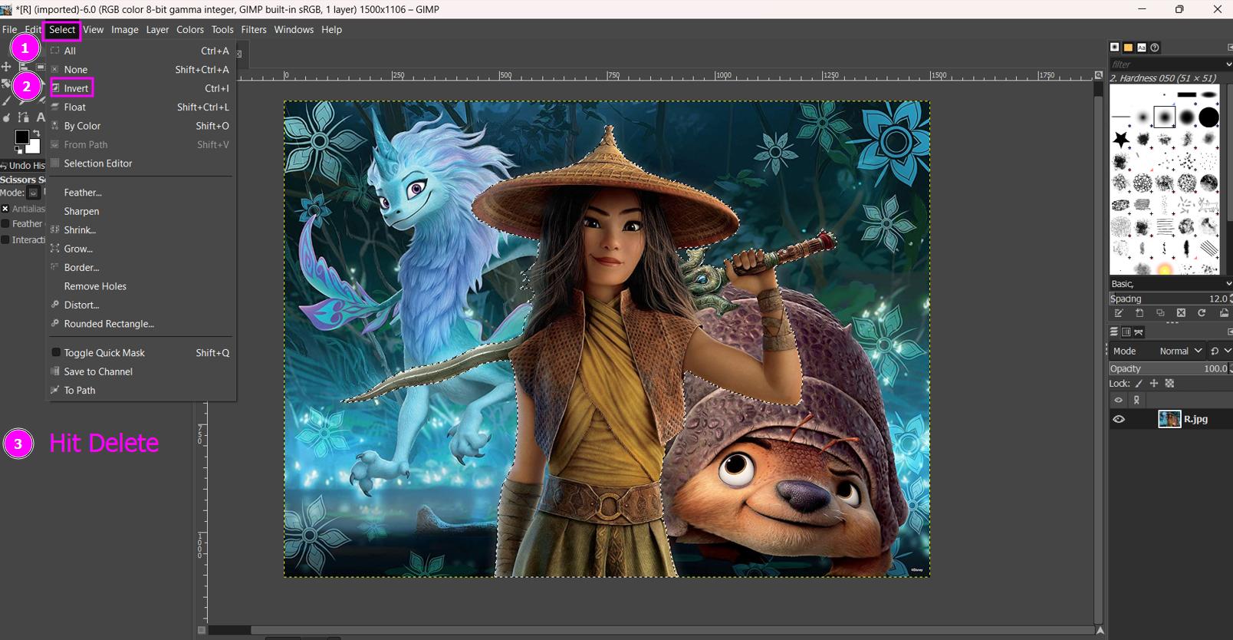1233x640 pixels.
Task: Enable the Feather edges checkbox
Action: click(5, 224)
